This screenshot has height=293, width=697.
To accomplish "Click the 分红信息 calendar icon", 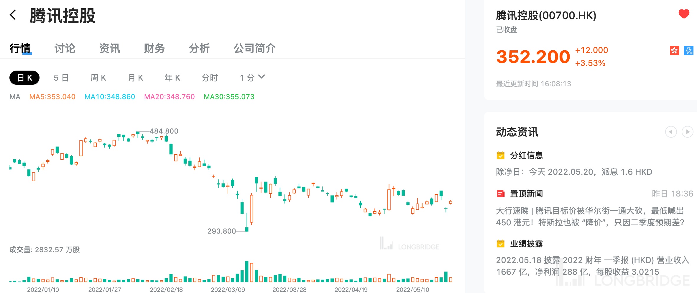I will click(500, 155).
